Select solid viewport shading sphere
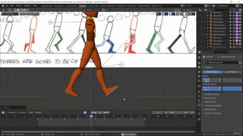The height and width of the screenshot is (136, 243). point(184,14)
